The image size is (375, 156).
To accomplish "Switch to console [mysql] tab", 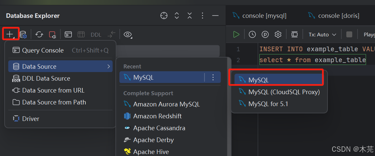I will (x=260, y=16).
